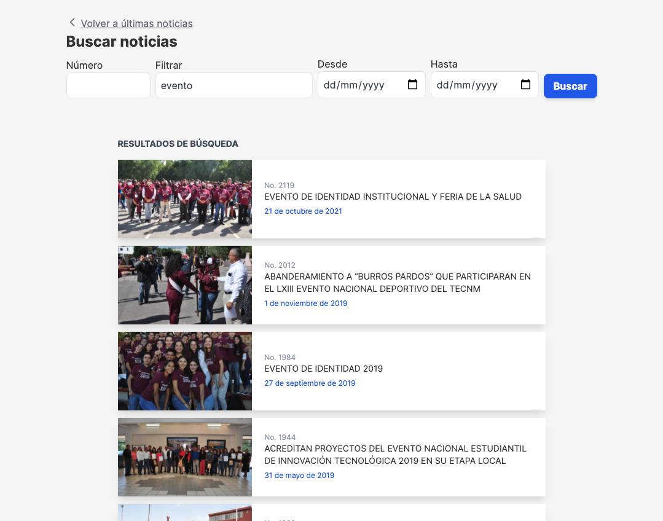This screenshot has height=521, width=663.
Task: Click news number No. 2119
Action: tap(279, 185)
